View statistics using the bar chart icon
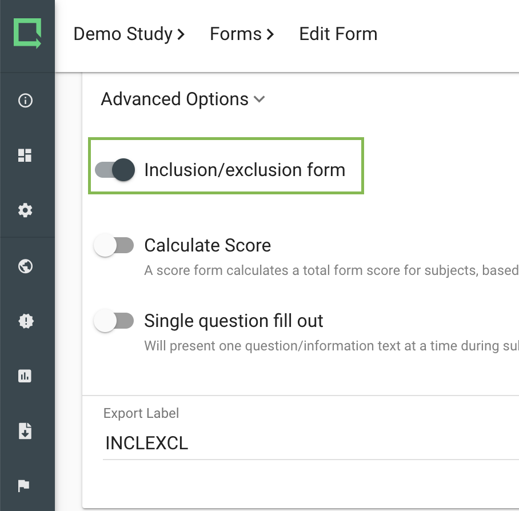This screenshot has width=519, height=511. [x=25, y=376]
